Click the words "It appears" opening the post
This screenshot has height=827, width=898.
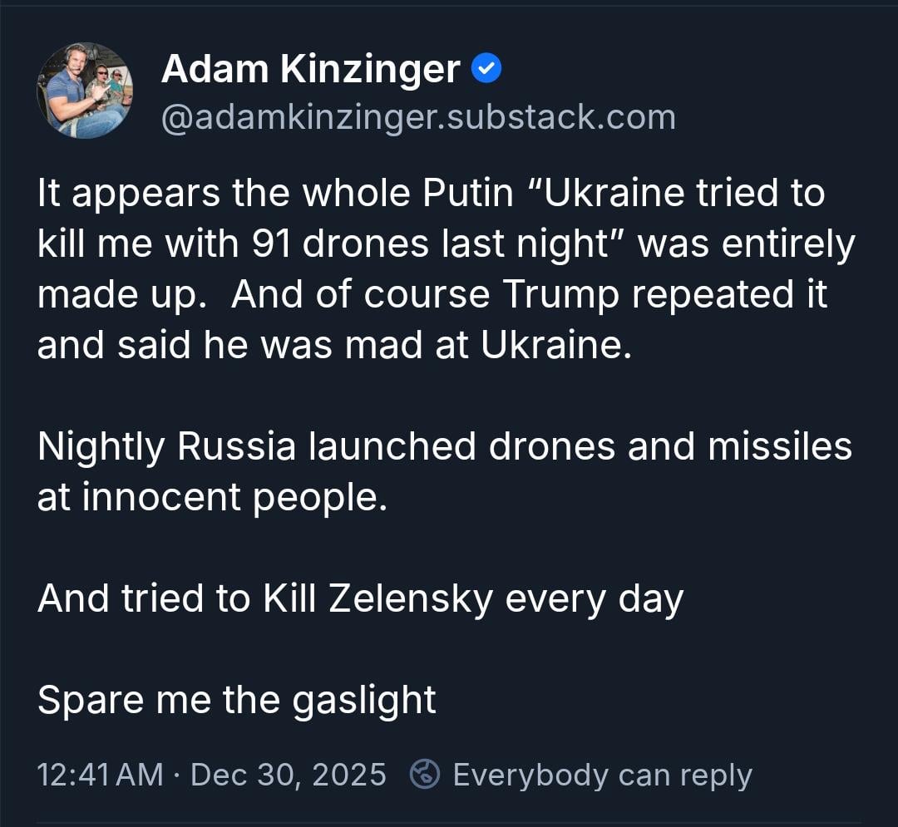[x=126, y=194]
